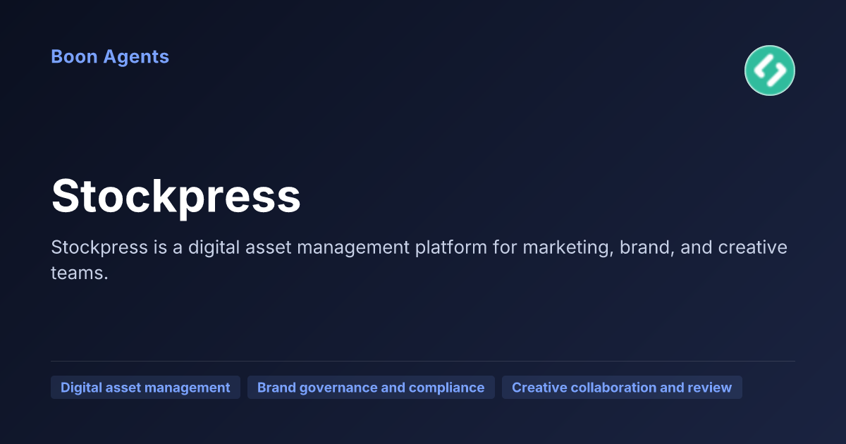Click the description text starting 'Stockpress is a digital'
The width and height of the screenshot is (846, 444).
pyautogui.click(x=419, y=260)
